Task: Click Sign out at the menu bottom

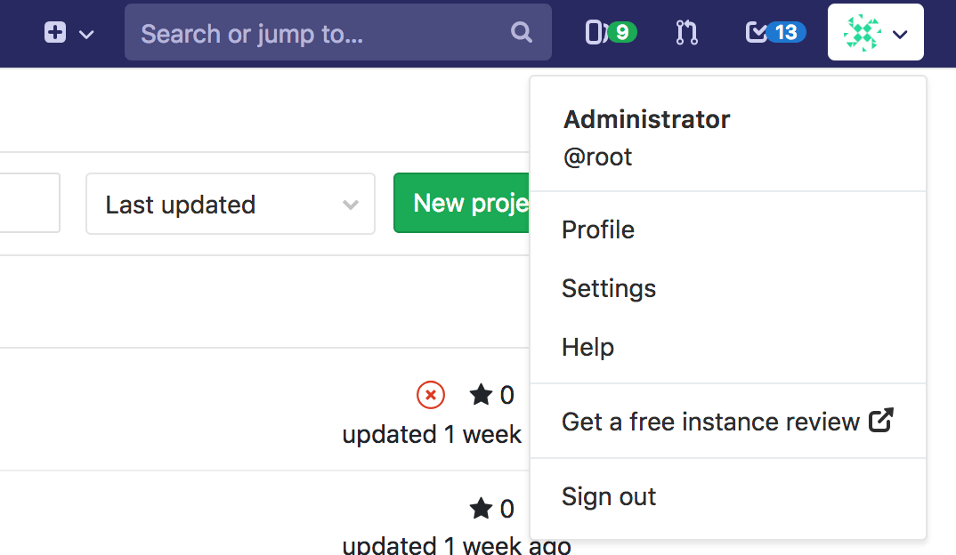Action: point(608,497)
